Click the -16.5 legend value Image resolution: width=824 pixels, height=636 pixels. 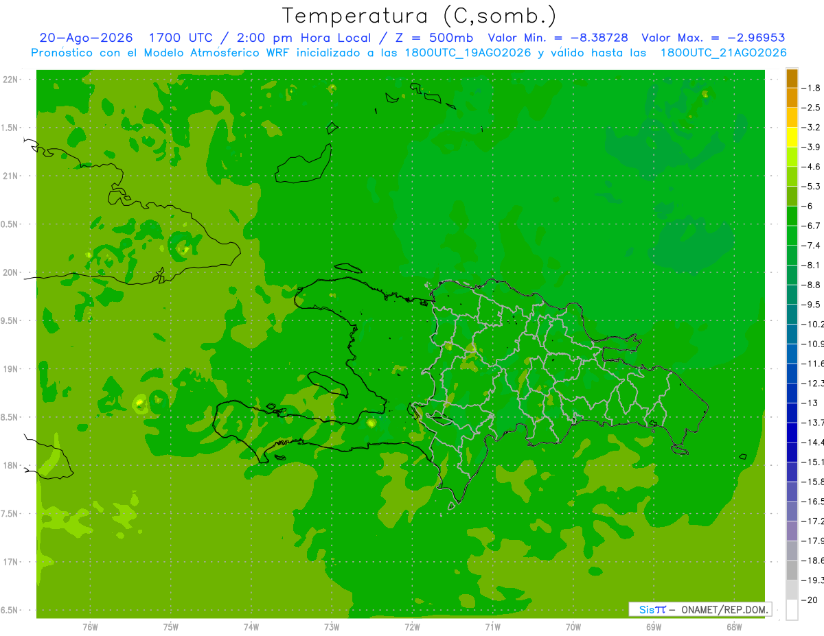tap(812, 502)
